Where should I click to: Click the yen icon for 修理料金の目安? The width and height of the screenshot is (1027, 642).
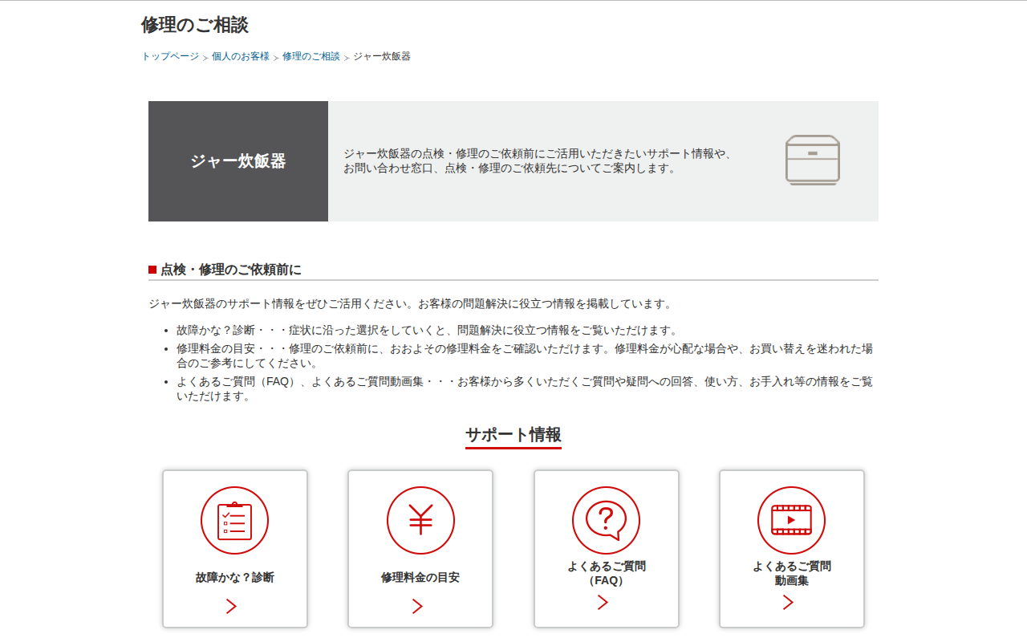click(x=420, y=520)
